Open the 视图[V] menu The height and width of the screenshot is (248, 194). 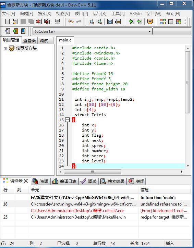click(x=63, y=14)
